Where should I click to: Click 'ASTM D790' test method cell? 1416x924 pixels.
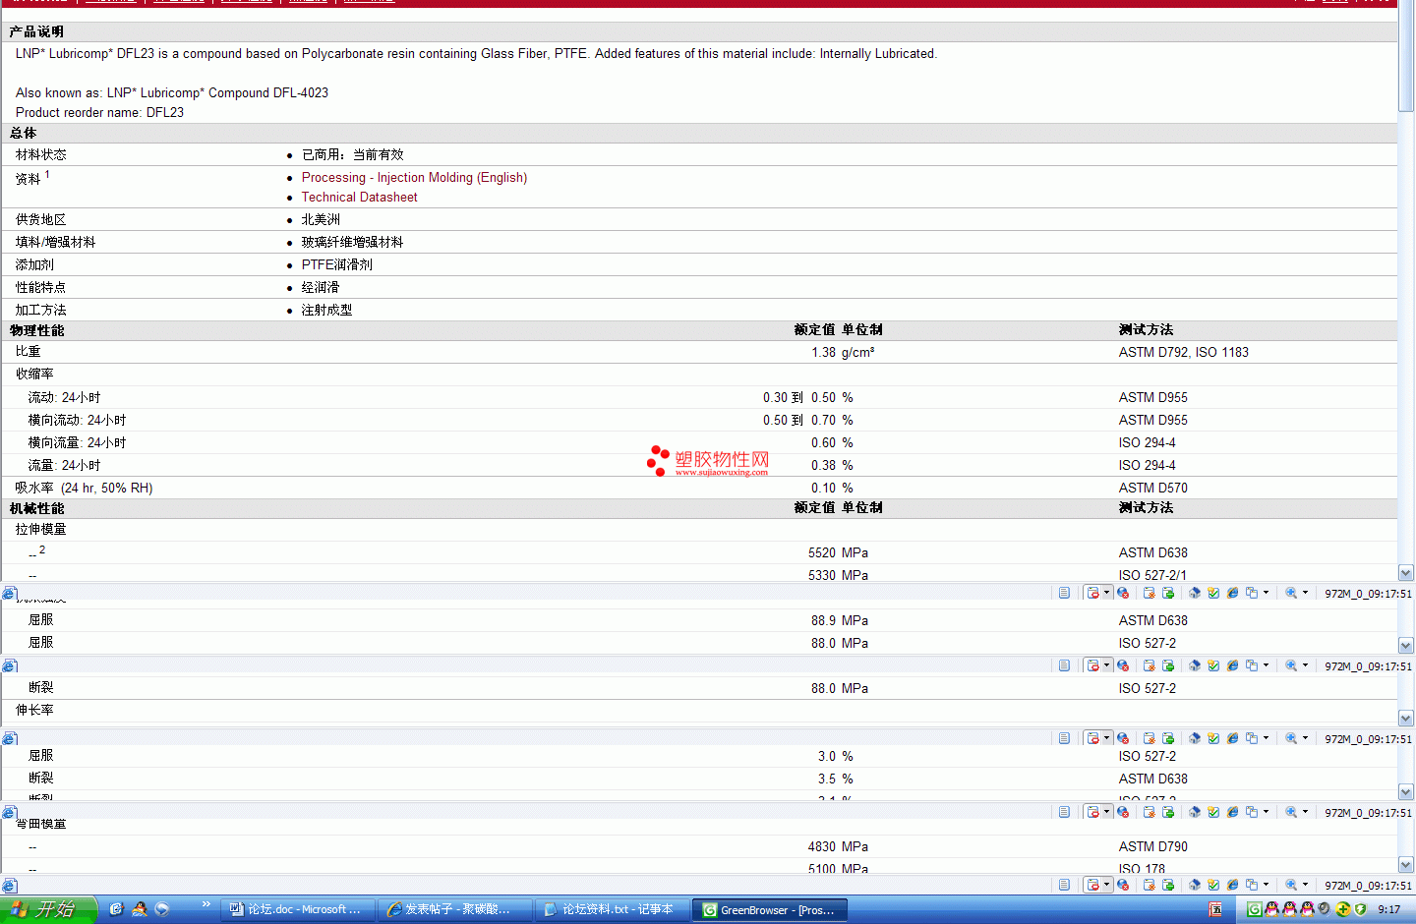click(1152, 846)
